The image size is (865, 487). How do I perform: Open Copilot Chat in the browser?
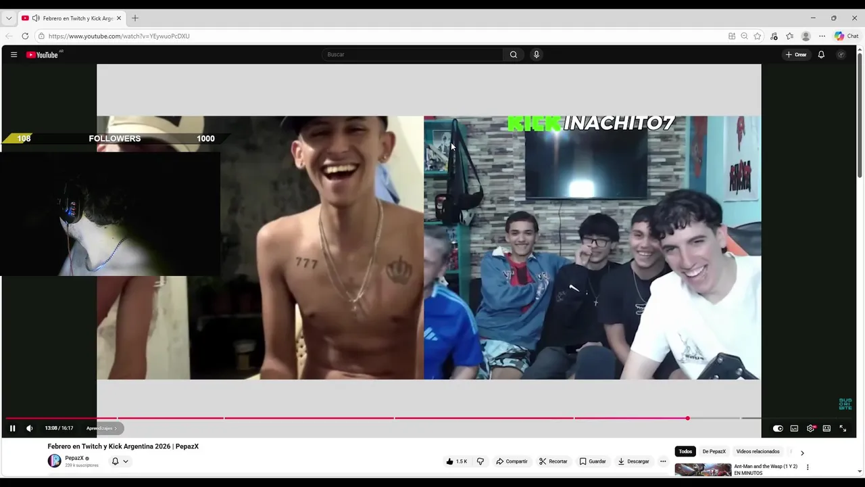pos(846,36)
